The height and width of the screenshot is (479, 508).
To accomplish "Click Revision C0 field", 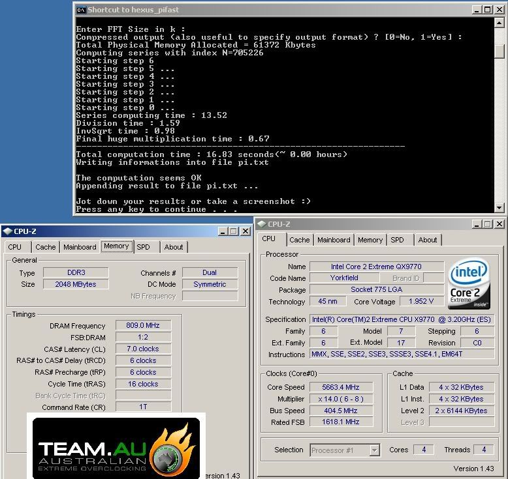I will (477, 343).
